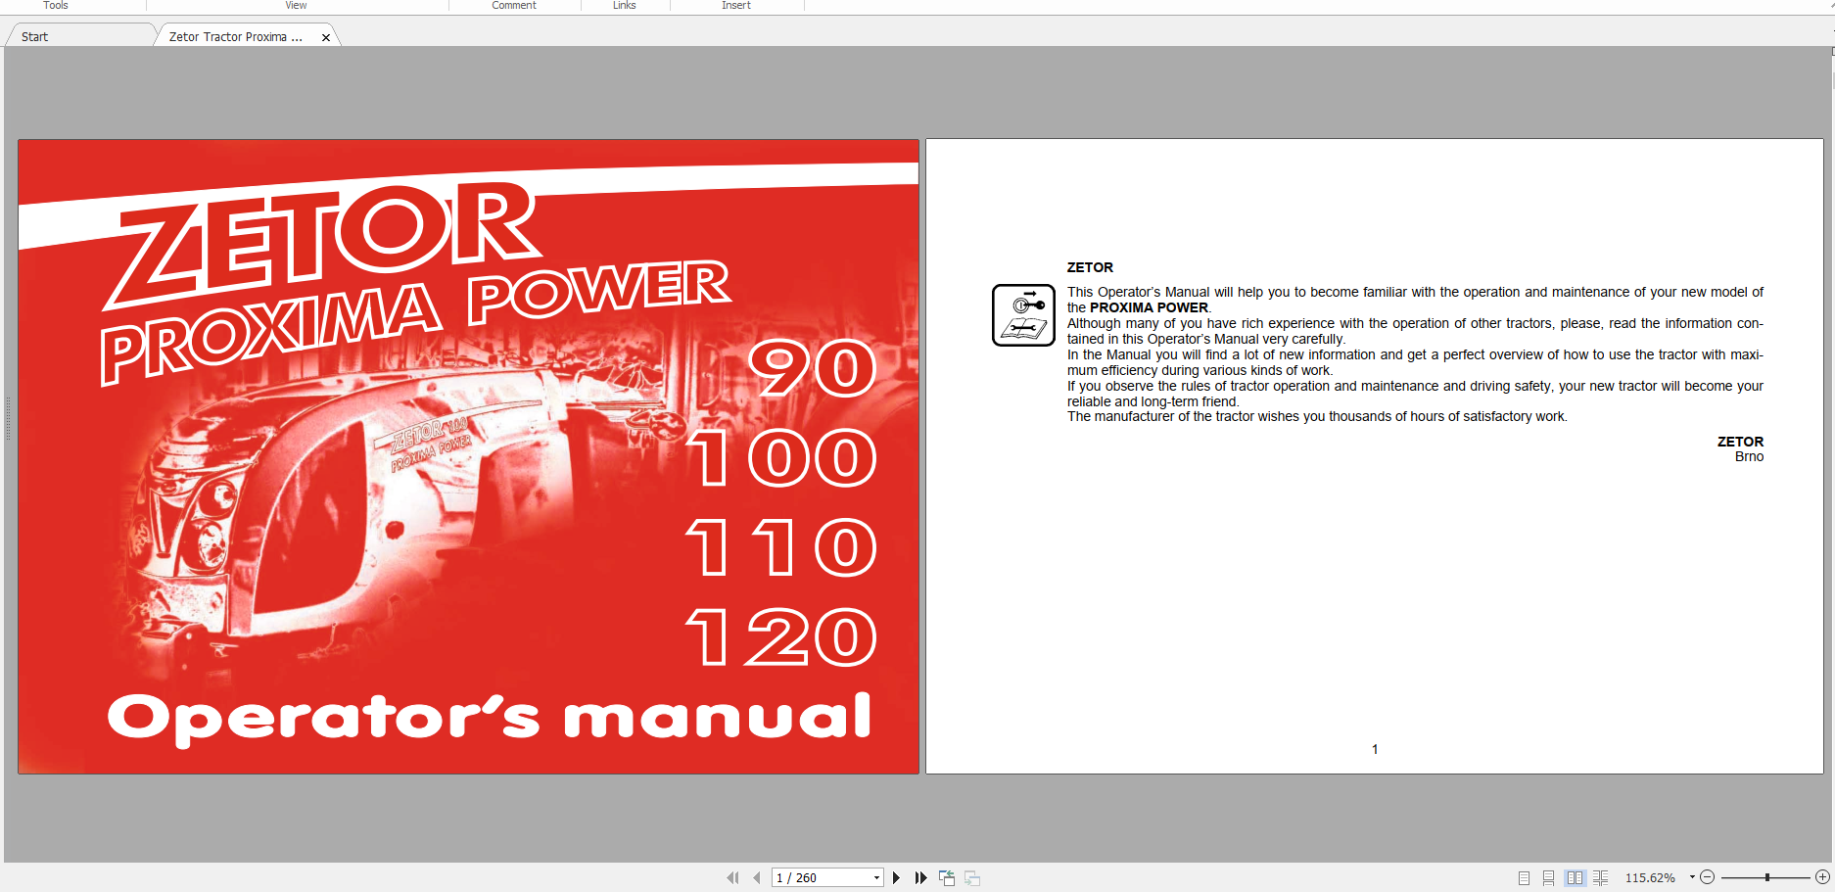The image size is (1835, 892).
Task: Click the manual book icon on page 1
Action: click(1023, 315)
